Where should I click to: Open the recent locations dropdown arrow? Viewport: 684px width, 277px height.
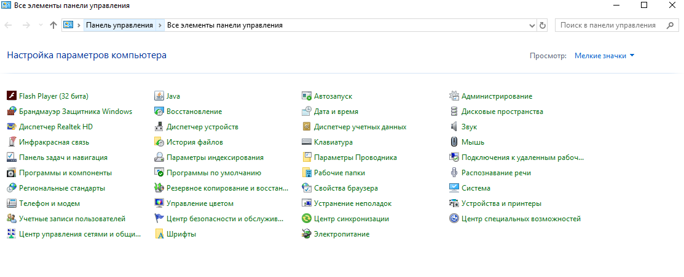click(41, 25)
